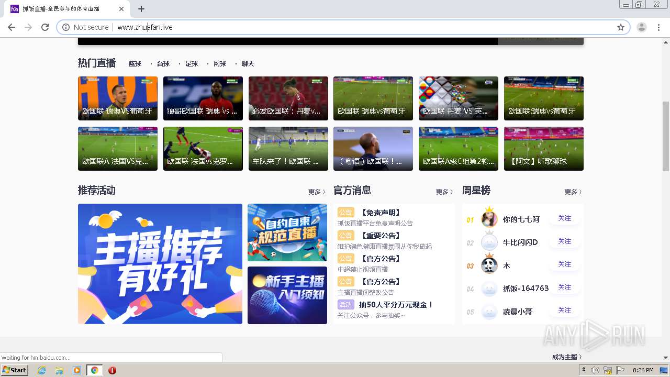The height and width of the screenshot is (377, 670).
Task: Select the 网球 category tab
Action: coord(220,64)
